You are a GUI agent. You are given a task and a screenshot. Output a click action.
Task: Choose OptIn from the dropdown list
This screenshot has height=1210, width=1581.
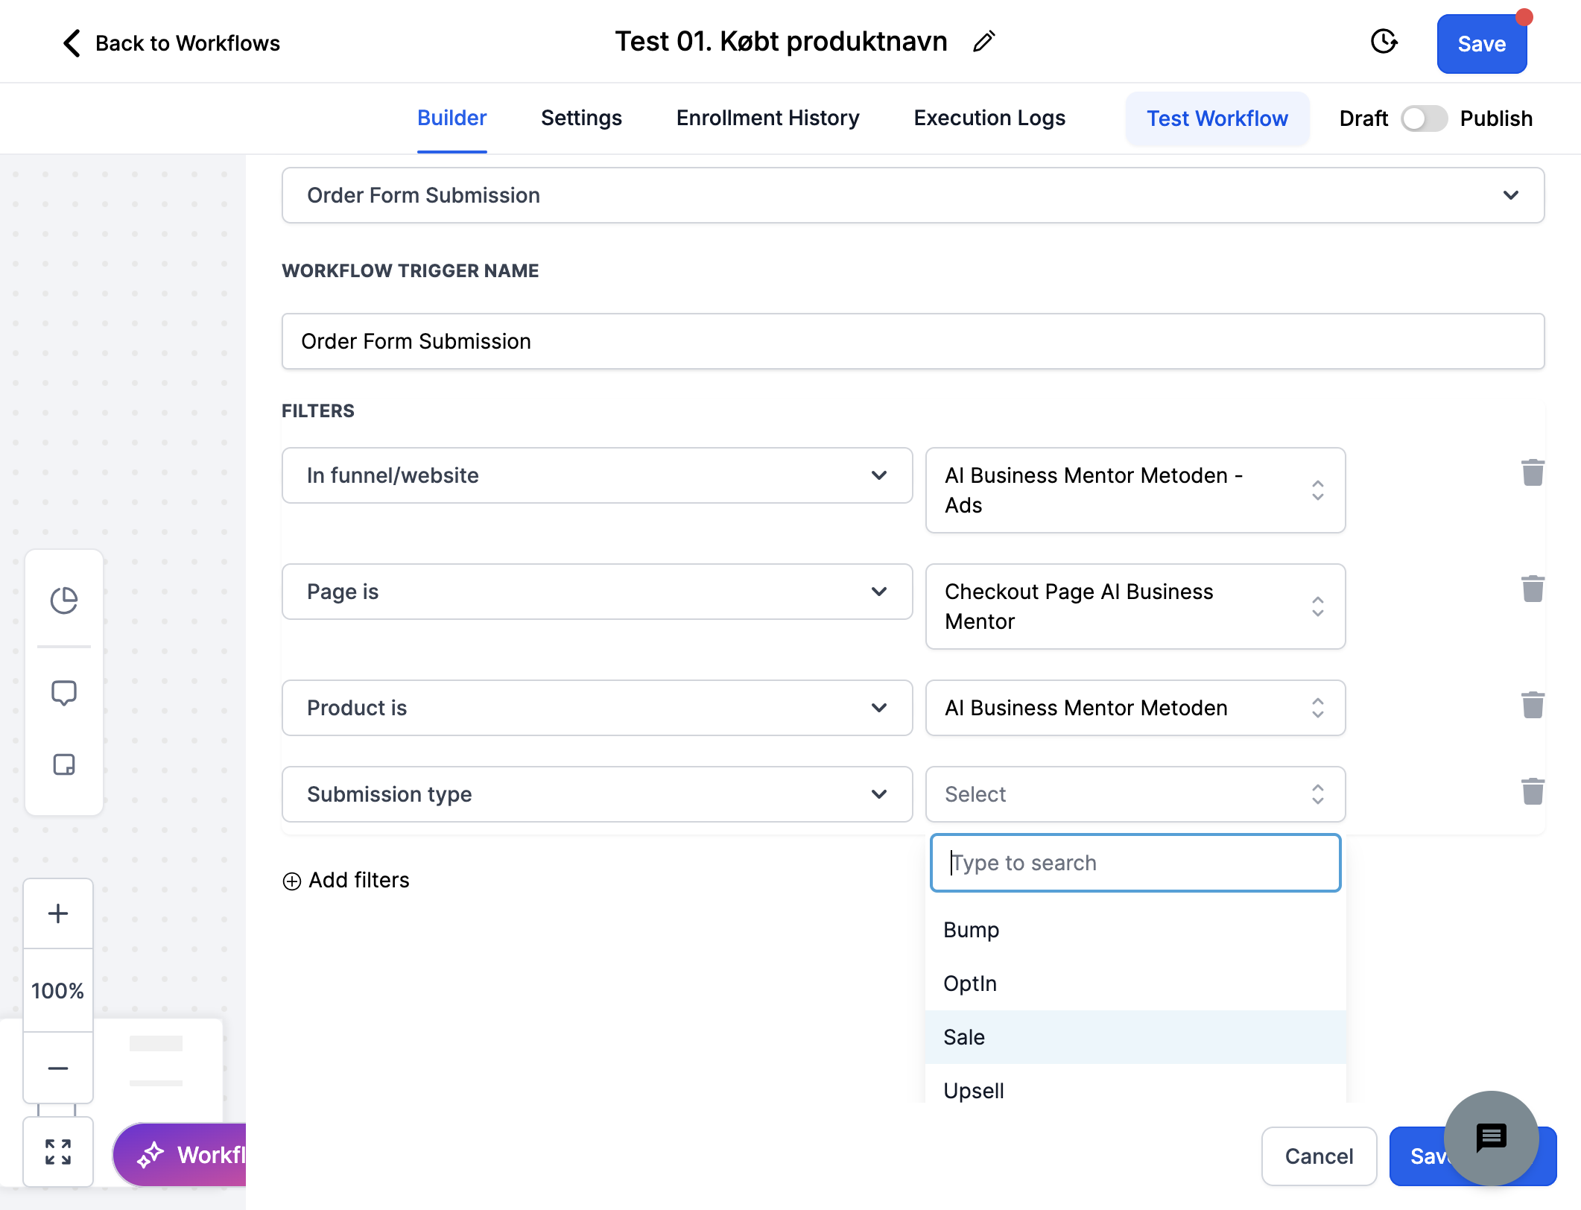pos(1135,983)
